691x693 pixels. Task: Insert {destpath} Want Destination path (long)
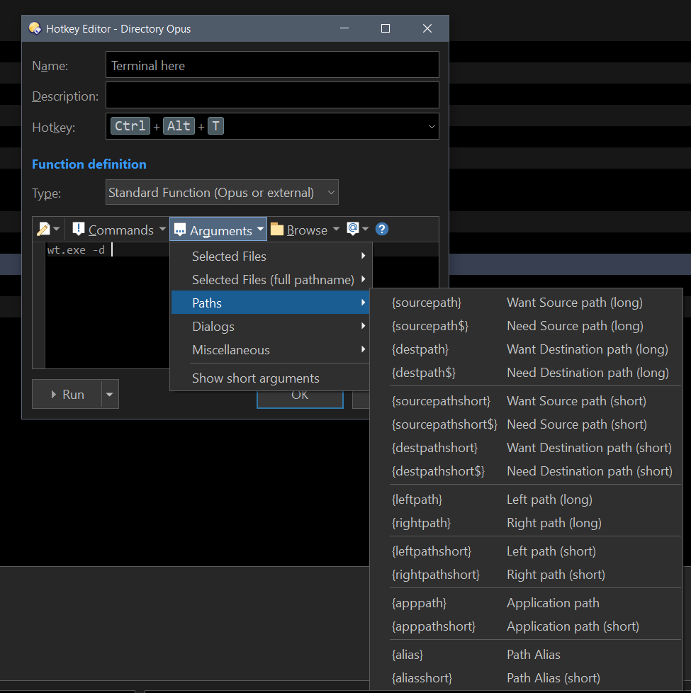[526, 349]
